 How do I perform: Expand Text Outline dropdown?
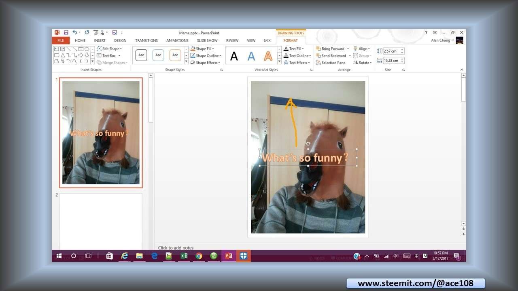(x=310, y=56)
